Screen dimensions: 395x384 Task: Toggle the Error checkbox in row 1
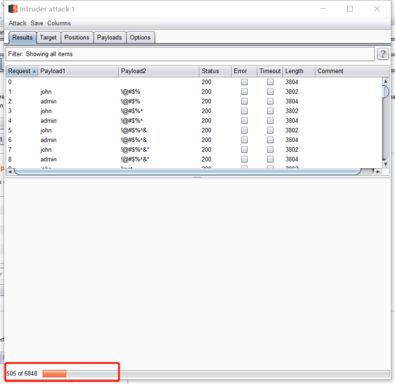[244, 91]
